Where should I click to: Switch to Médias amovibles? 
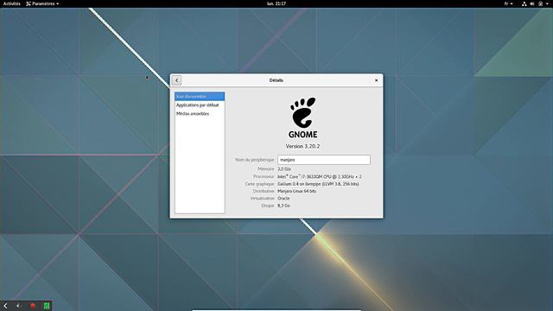coord(200,113)
